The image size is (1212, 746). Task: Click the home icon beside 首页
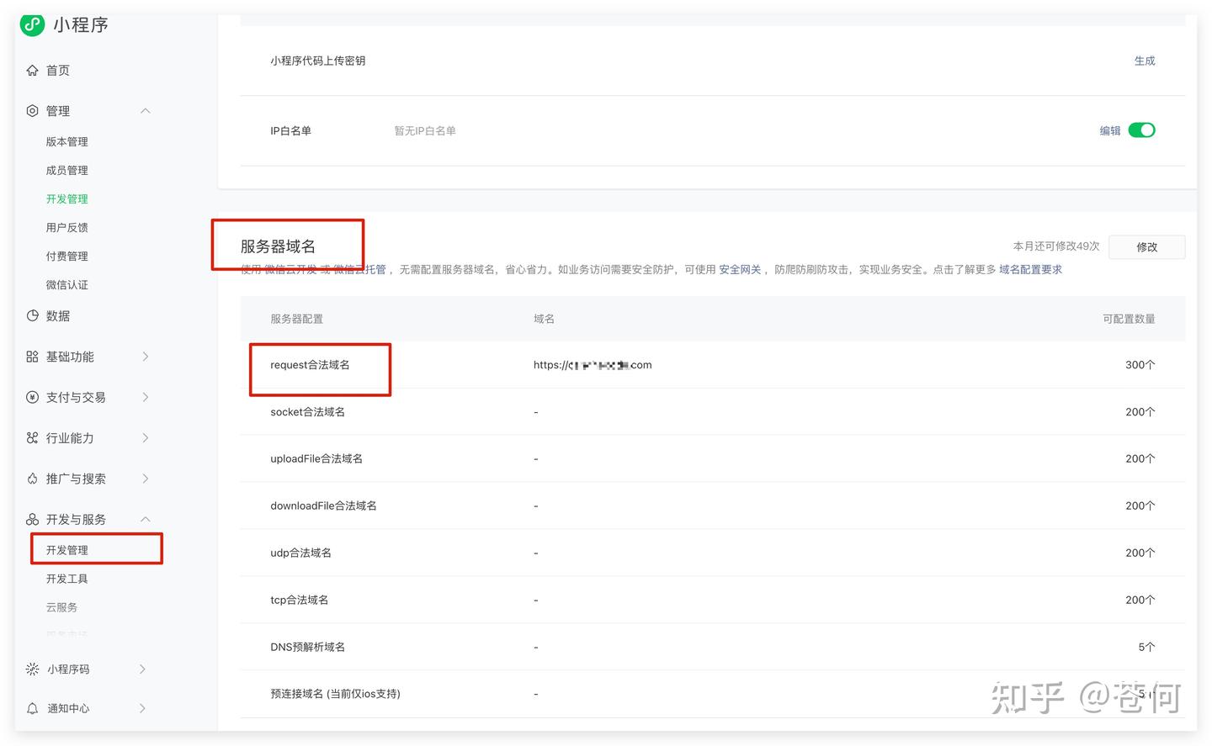(x=32, y=71)
